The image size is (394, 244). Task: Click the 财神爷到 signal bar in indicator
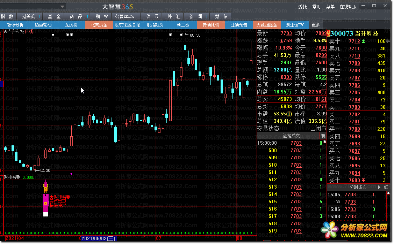click(45, 198)
